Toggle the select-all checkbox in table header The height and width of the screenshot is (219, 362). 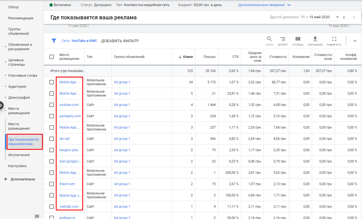[52, 57]
